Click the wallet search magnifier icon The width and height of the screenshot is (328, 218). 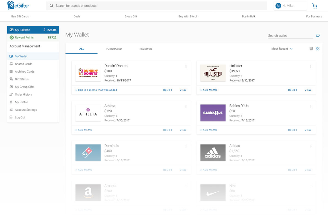point(318,35)
